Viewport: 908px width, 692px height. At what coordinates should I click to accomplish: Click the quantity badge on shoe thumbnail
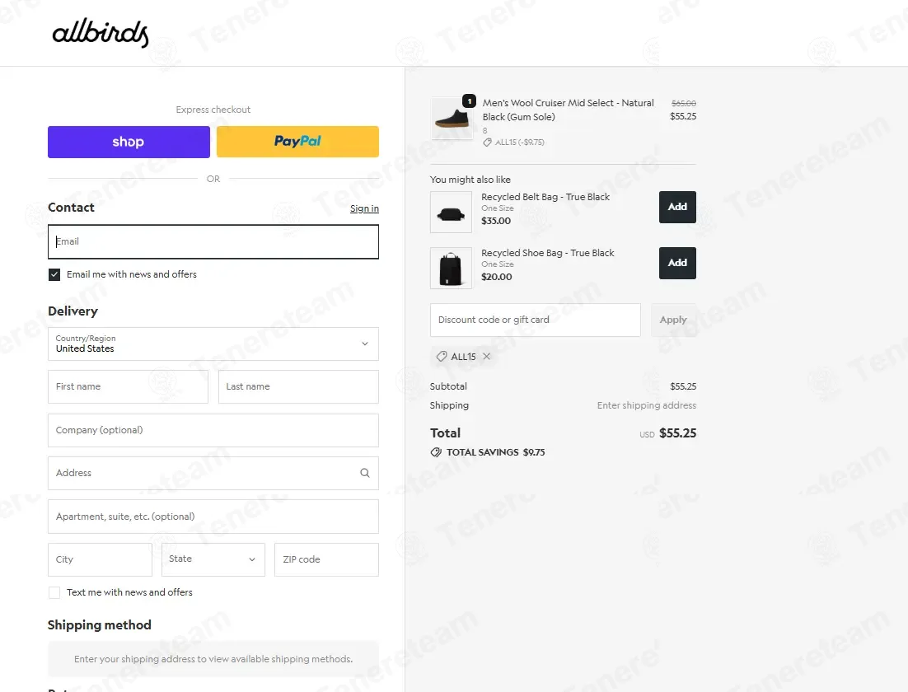pyautogui.click(x=469, y=101)
